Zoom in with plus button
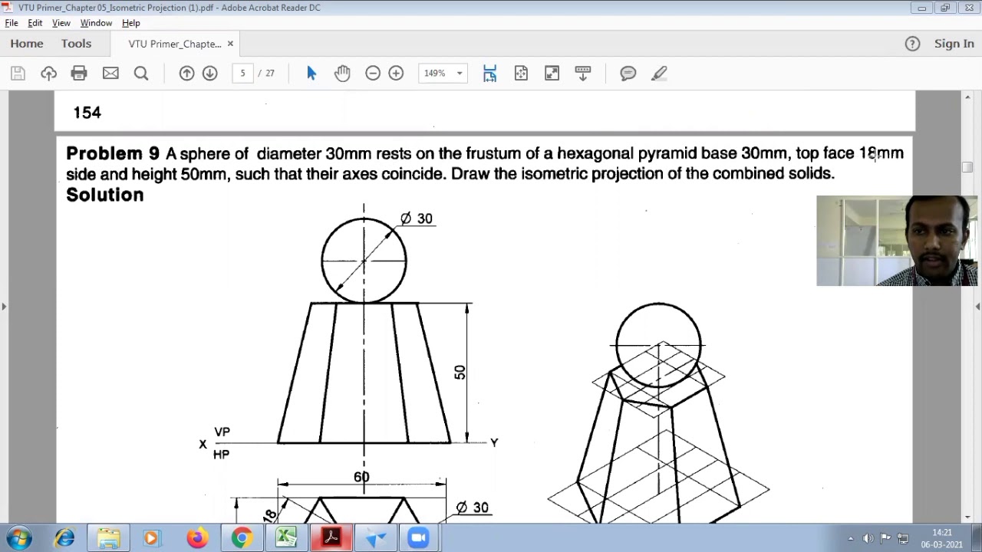The height and width of the screenshot is (552, 982). 396,73
